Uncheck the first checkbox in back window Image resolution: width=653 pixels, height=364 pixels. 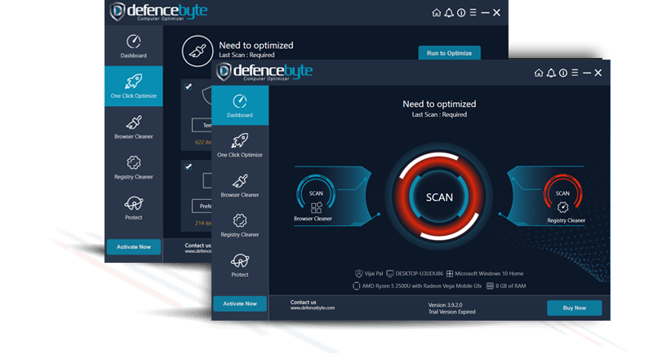[189, 87]
